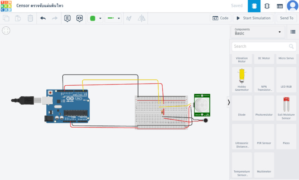Switch to Circuit view tab

point(254,6)
